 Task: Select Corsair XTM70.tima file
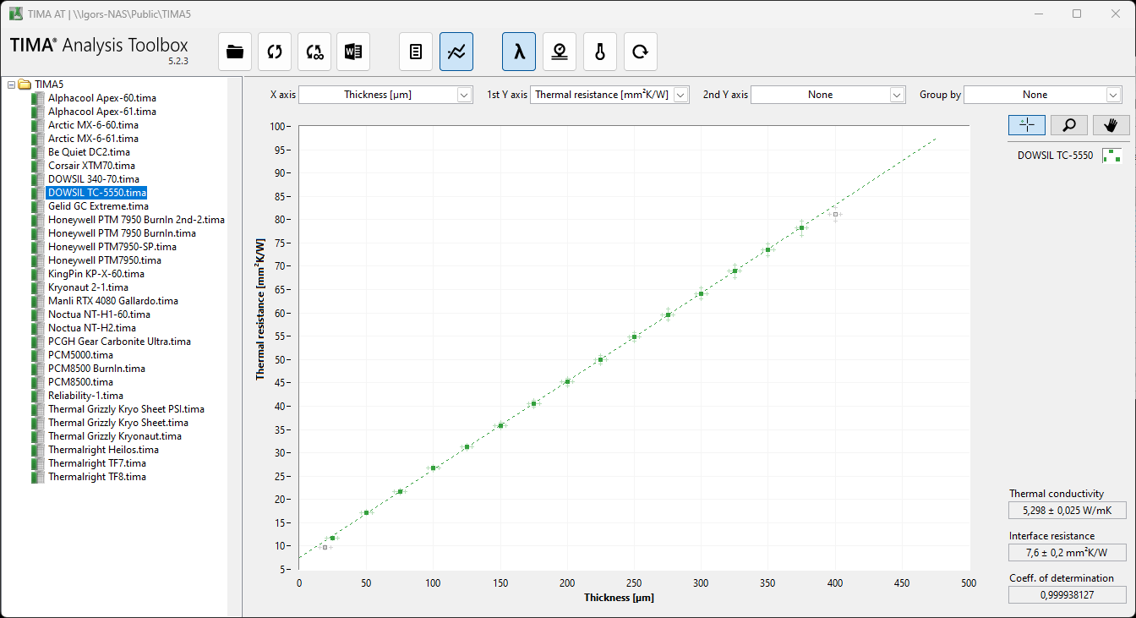point(91,166)
